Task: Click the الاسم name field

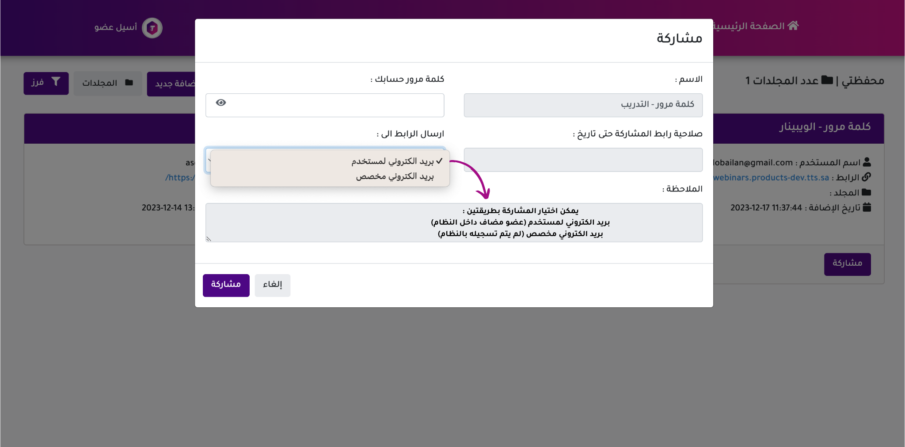Action: pos(583,105)
